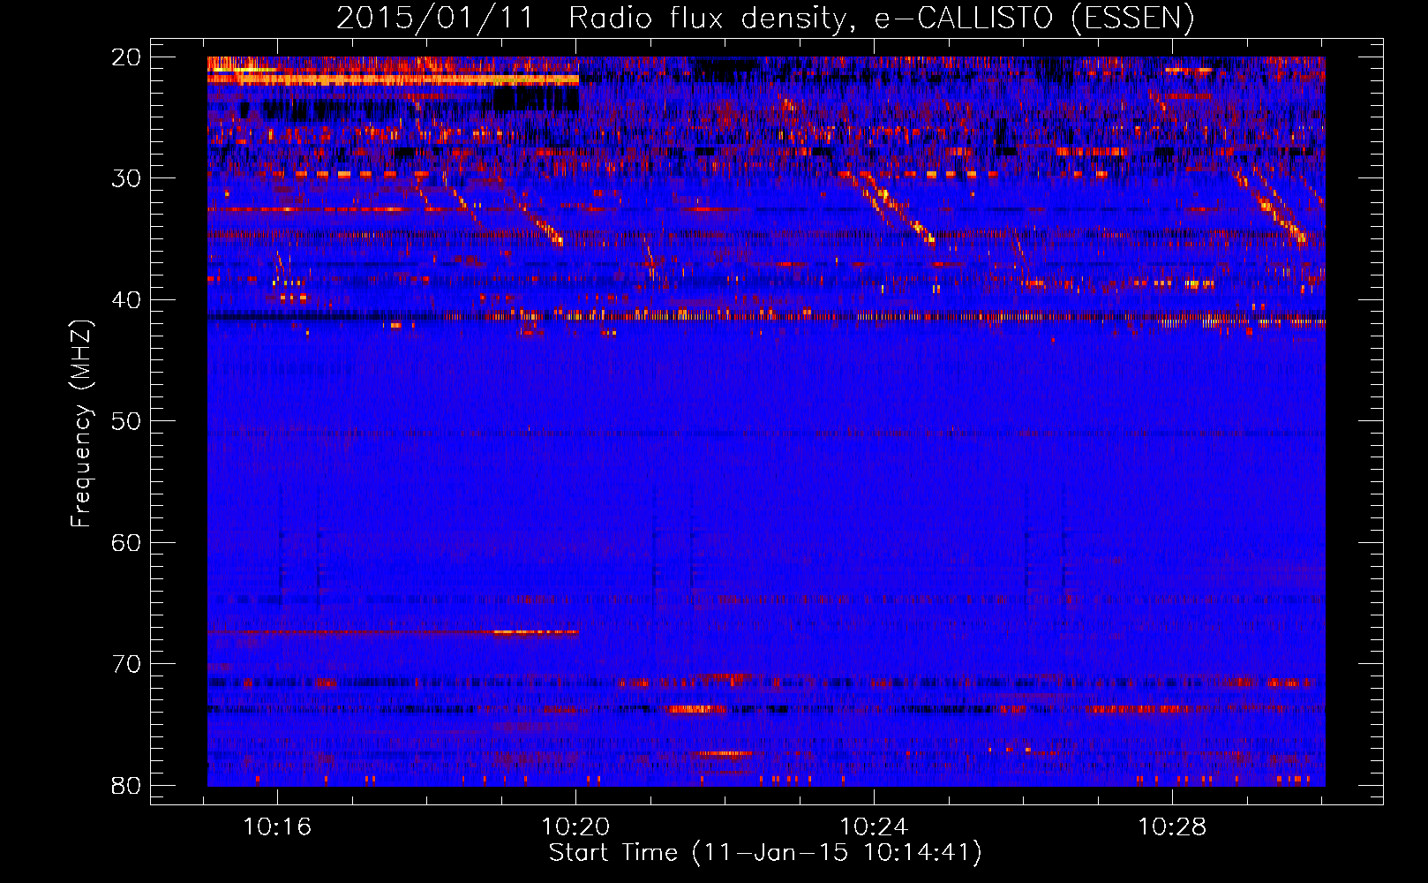Click the 10:28 time tick label
This screenshot has height=883, width=1428.
pyautogui.click(x=1172, y=827)
